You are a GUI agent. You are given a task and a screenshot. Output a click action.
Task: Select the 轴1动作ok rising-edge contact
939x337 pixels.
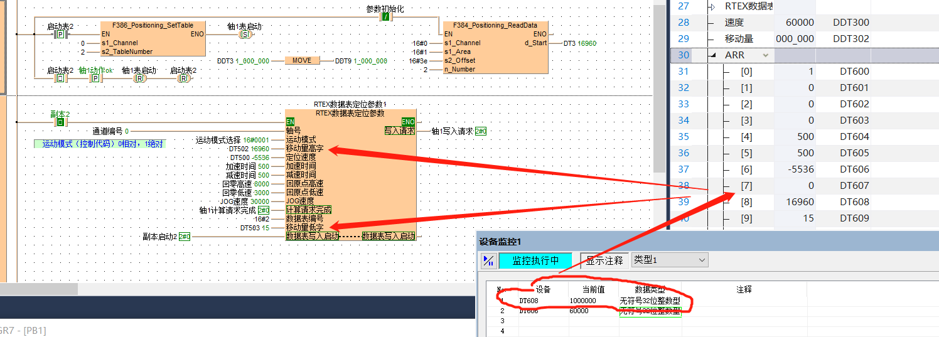[96, 78]
